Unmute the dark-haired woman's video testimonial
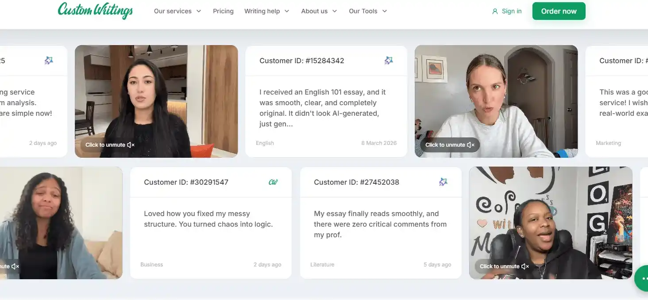 coord(110,145)
